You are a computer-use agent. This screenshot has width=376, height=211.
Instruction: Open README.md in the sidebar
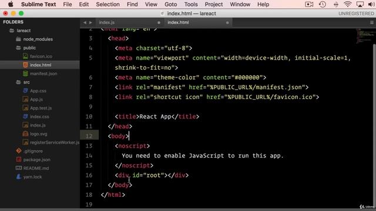[x=36, y=168]
